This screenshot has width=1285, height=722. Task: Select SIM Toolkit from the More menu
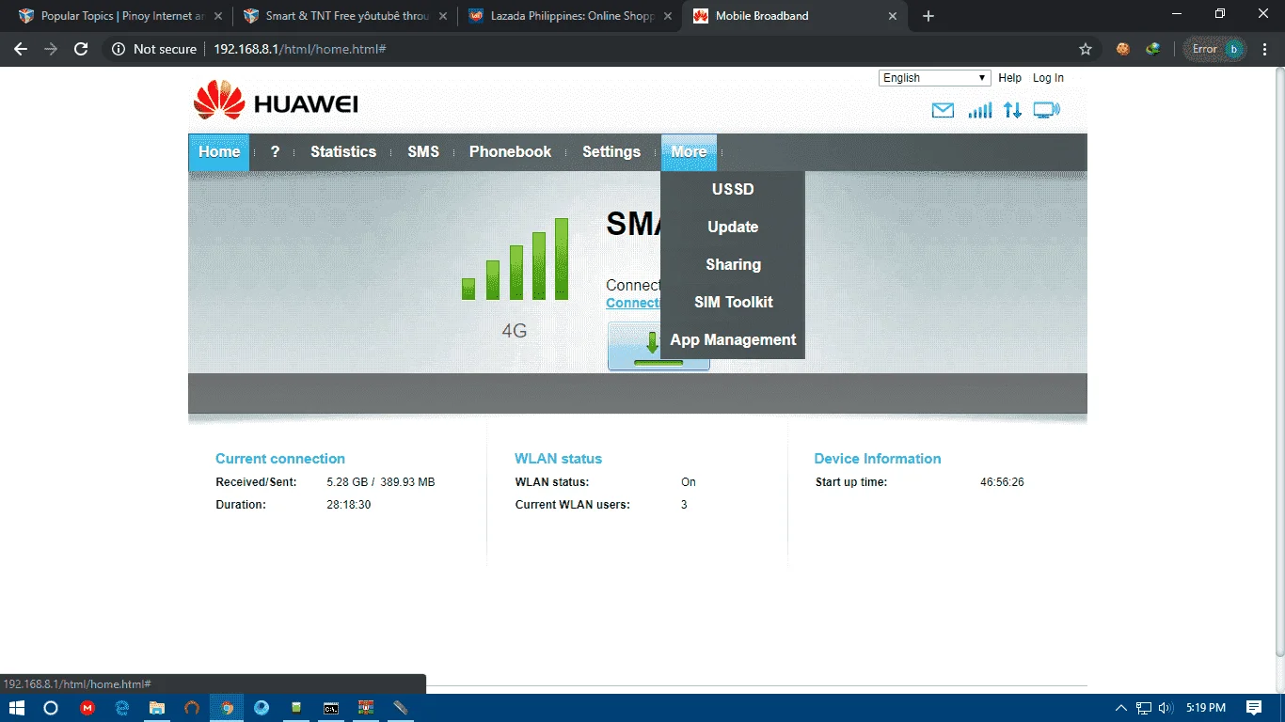coord(733,302)
